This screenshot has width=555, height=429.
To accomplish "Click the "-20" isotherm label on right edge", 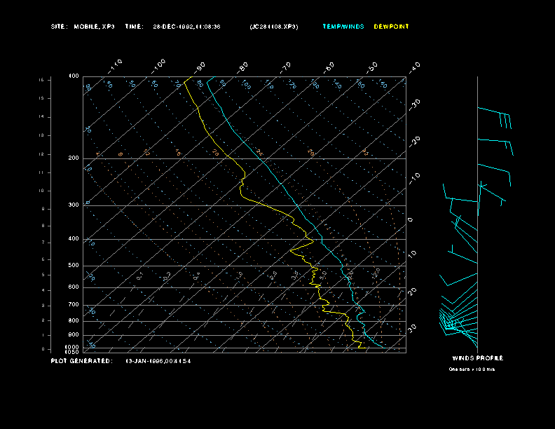I will coord(415,142).
